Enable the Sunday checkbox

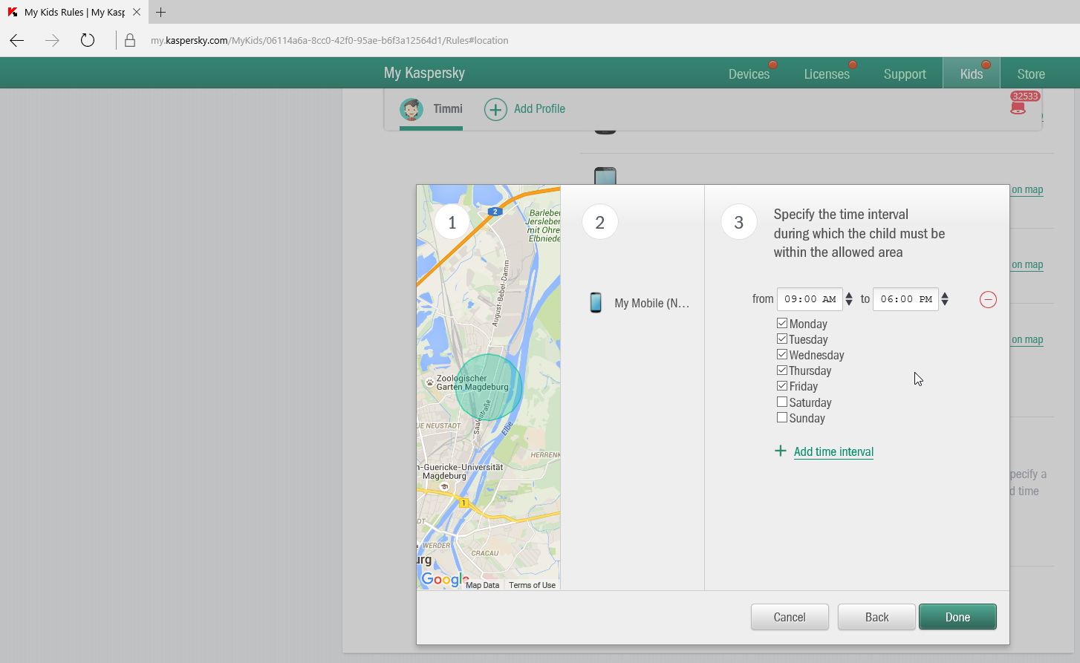(782, 417)
